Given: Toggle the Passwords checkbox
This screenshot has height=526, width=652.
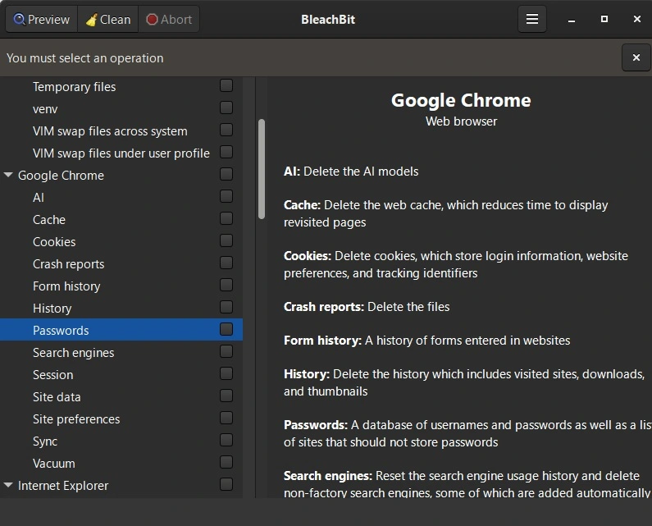Looking at the screenshot, I should coord(226,329).
